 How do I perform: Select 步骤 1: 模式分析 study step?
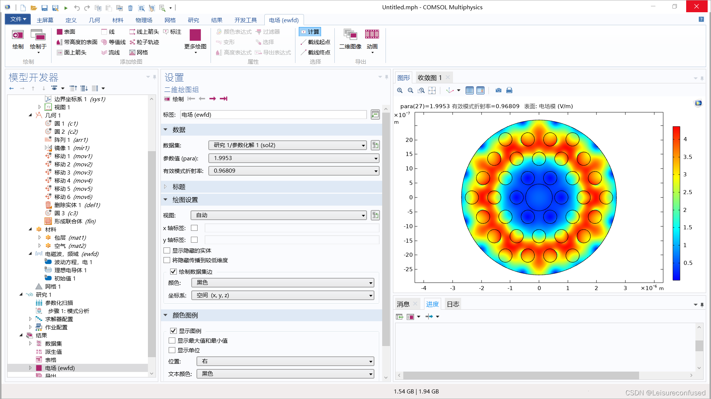69,311
